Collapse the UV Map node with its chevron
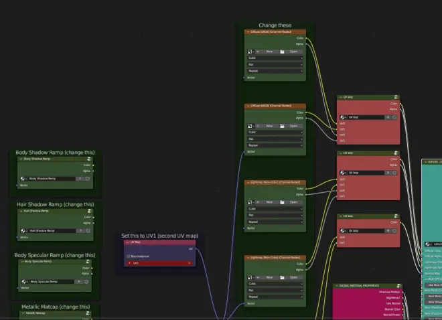This screenshot has height=320, width=442. click(127, 242)
